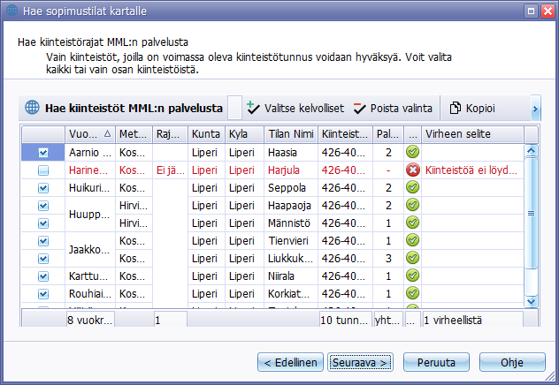Viewport: 559px width, 385px height.
Task: Select 'Jaakko...' merged tenant cell
Action: pos(90,249)
